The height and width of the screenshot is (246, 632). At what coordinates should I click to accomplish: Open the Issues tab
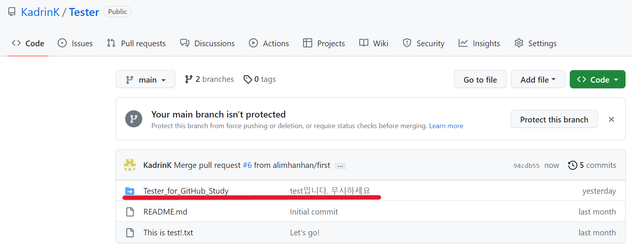[75, 44]
